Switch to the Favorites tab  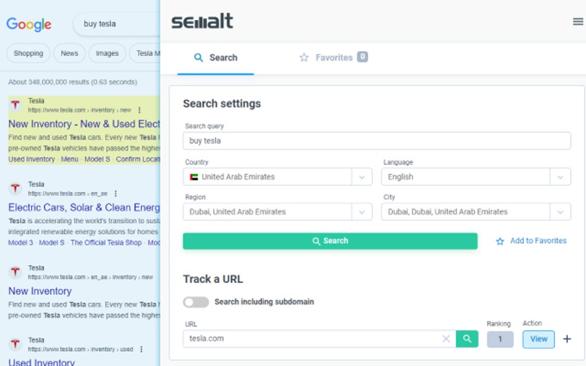(x=333, y=57)
